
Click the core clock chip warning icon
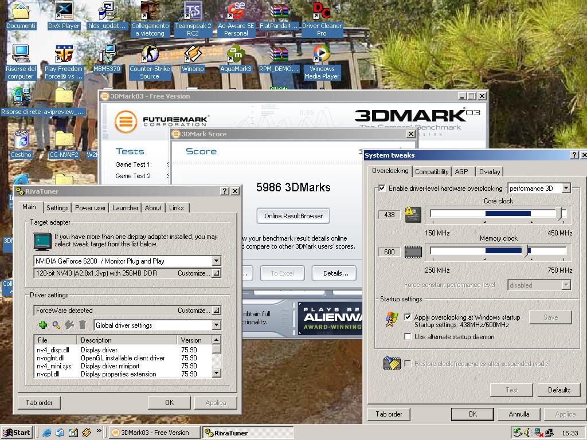pos(413,214)
